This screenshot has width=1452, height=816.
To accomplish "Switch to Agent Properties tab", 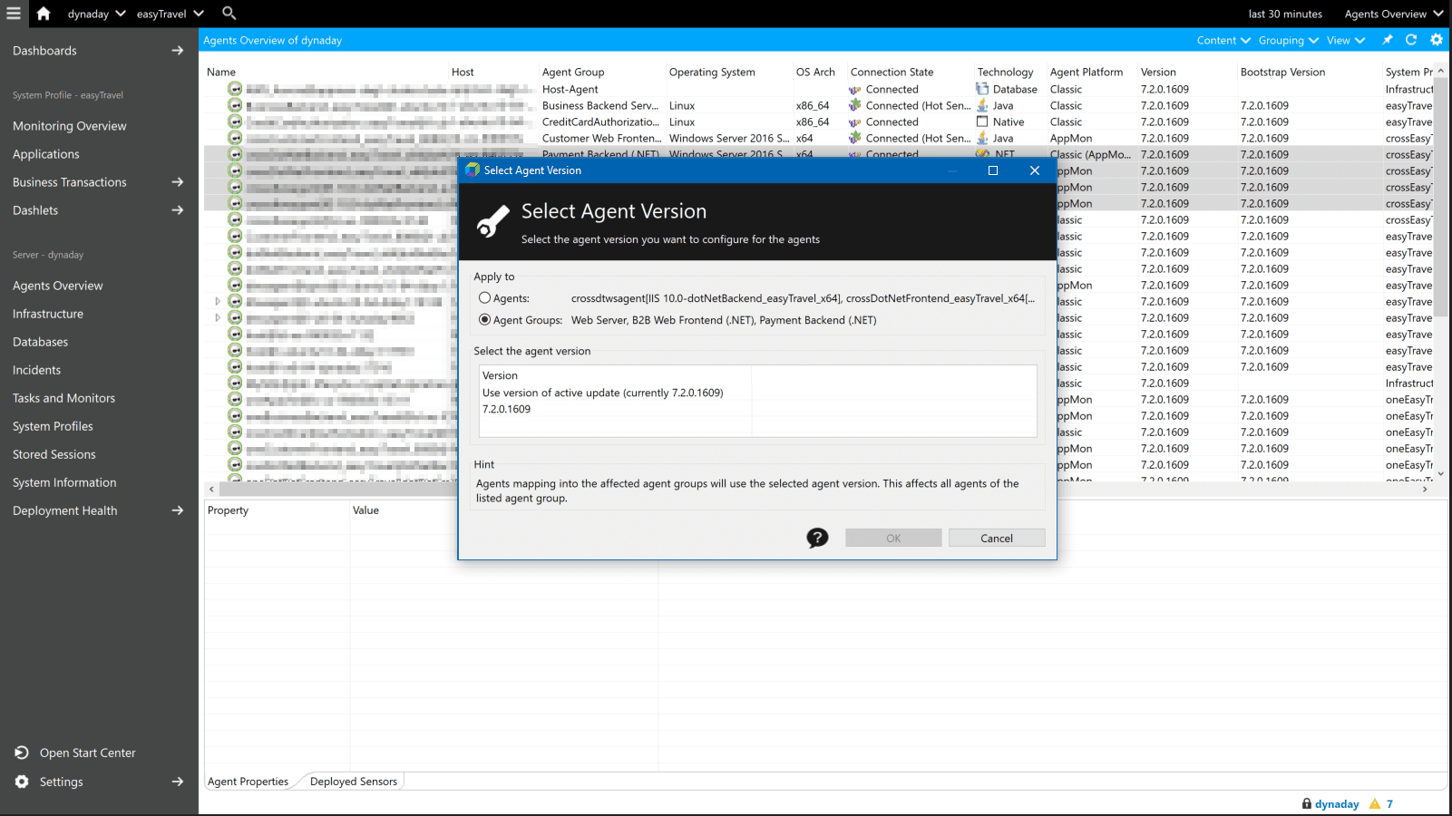I will tap(248, 782).
